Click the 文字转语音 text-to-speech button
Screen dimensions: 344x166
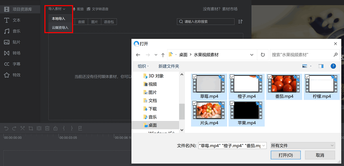pos(98,9)
